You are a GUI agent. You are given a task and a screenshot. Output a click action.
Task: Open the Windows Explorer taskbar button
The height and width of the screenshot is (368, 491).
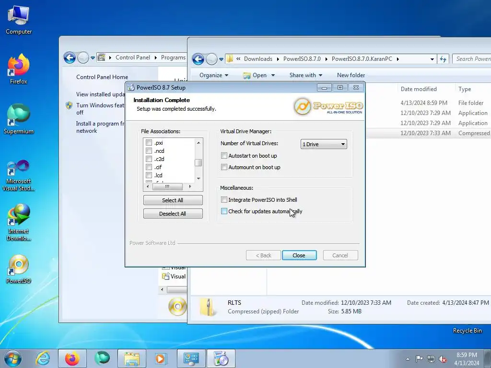[x=132, y=358]
